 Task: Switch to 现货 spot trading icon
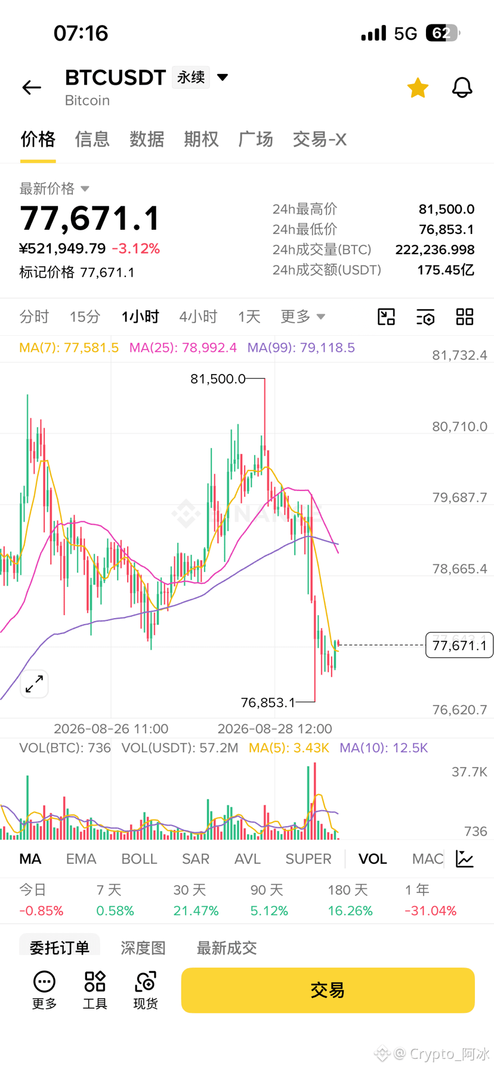click(146, 990)
